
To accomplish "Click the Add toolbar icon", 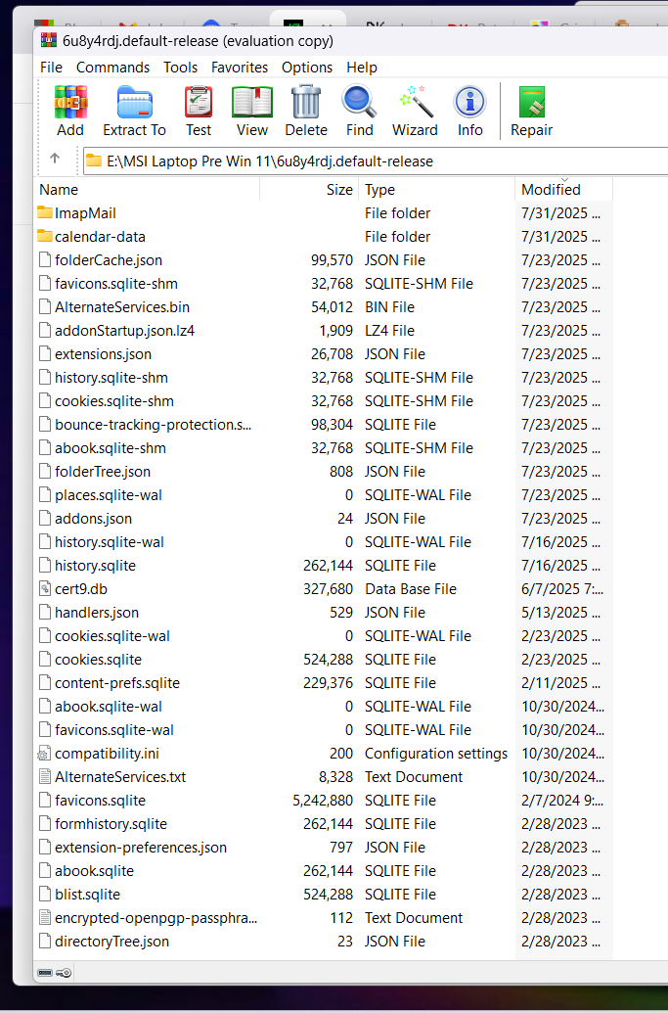I will 70,103.
